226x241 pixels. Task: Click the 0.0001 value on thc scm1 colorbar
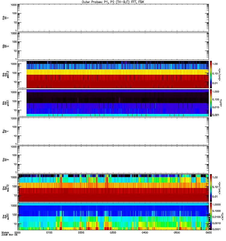coord(216,229)
